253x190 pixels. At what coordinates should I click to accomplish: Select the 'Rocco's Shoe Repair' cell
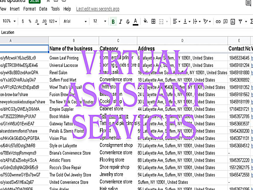coord(74,167)
